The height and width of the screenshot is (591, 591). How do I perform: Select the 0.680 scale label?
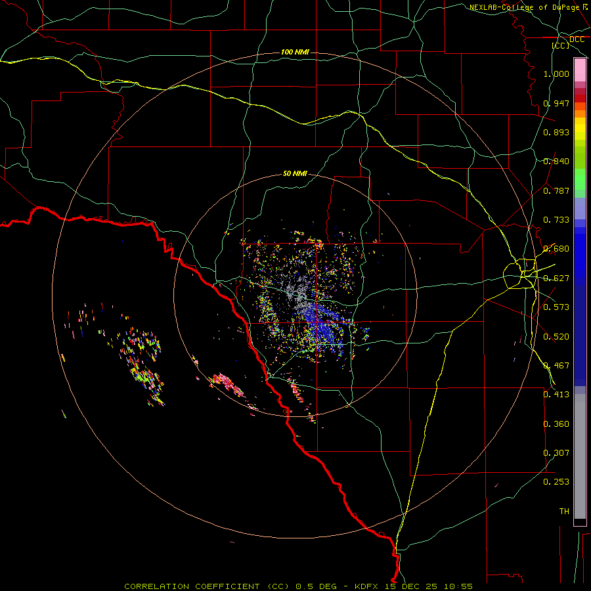click(556, 249)
